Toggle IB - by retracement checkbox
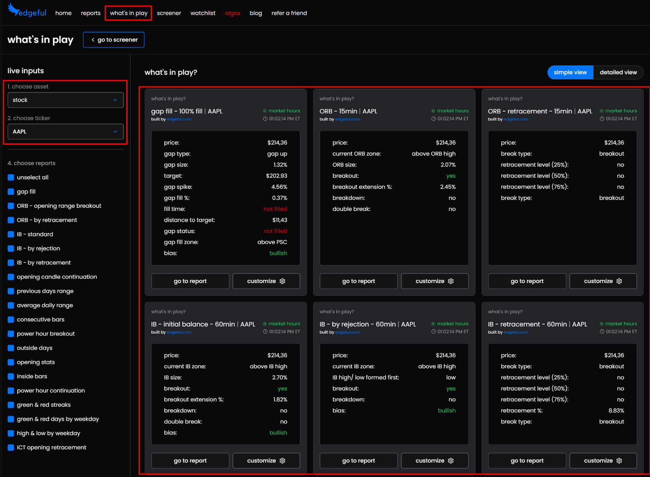The height and width of the screenshot is (477, 650). (x=11, y=263)
